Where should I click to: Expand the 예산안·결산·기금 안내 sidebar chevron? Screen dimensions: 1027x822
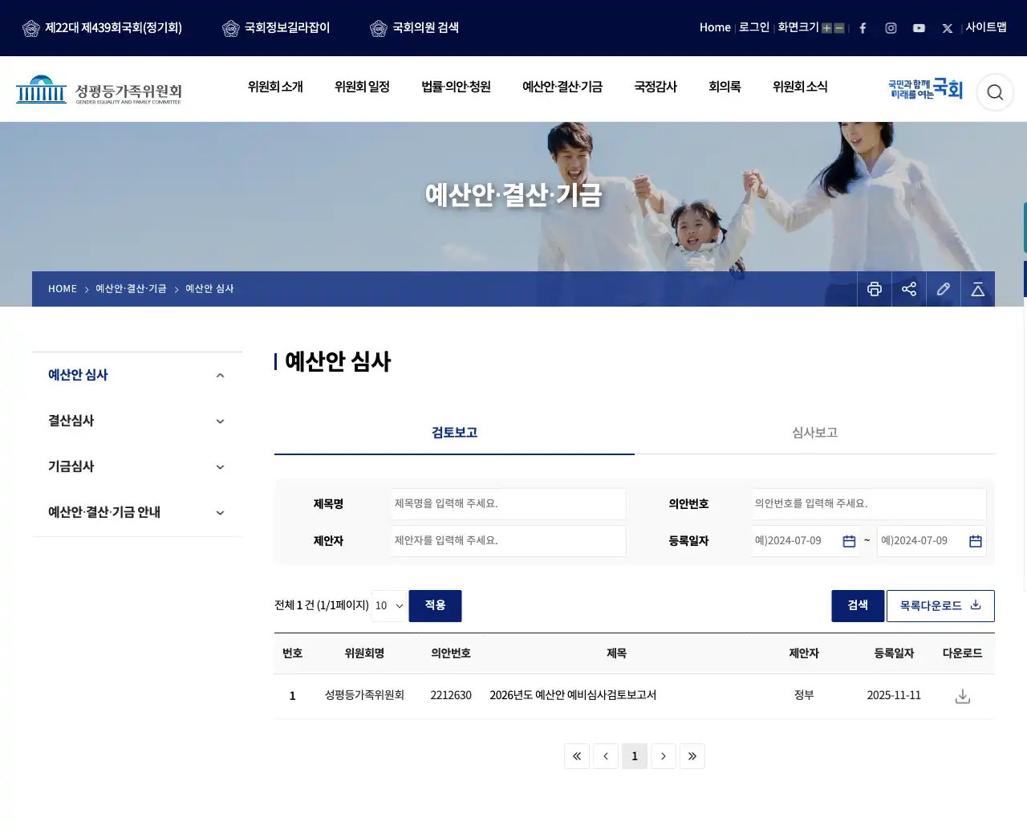[x=220, y=513]
